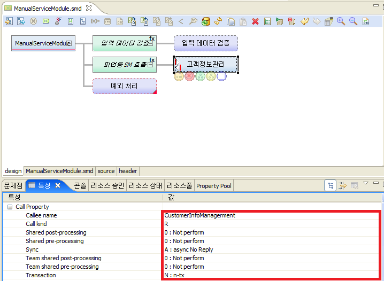Collapse the 피연동 SM 호출 function node
This screenshot has height=281, width=384.
tap(150, 65)
